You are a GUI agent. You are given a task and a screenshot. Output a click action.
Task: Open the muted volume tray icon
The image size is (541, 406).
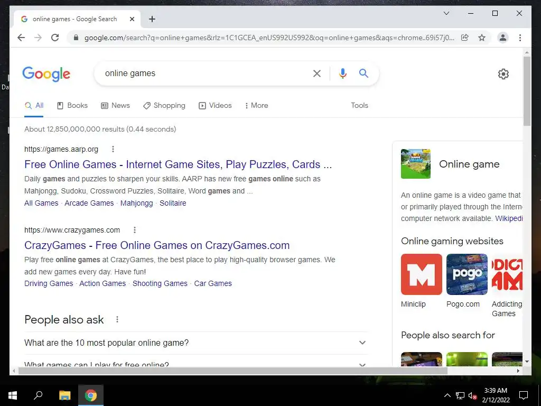tap(472, 395)
